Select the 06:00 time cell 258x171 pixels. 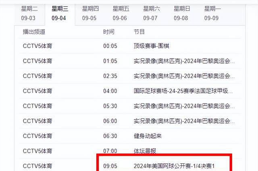tap(110, 121)
